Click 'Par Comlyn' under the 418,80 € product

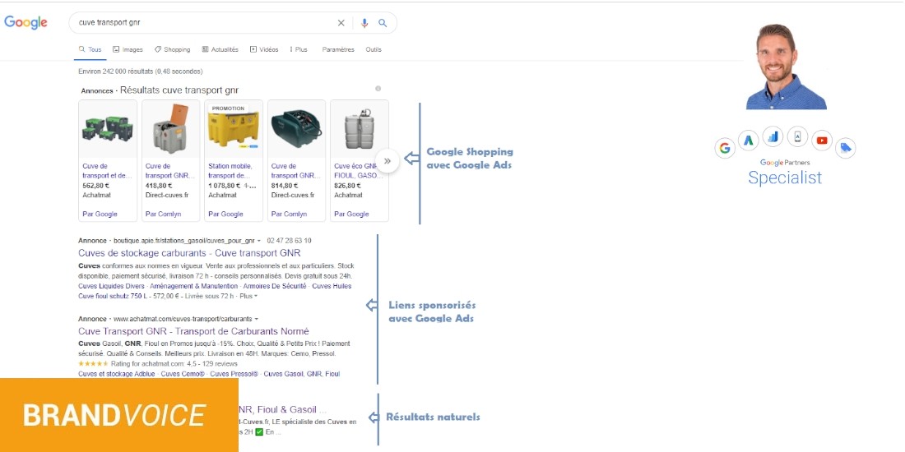(x=164, y=214)
